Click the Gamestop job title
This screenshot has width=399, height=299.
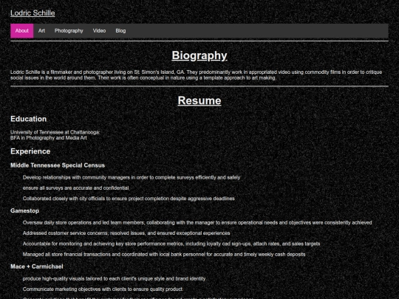(24, 210)
